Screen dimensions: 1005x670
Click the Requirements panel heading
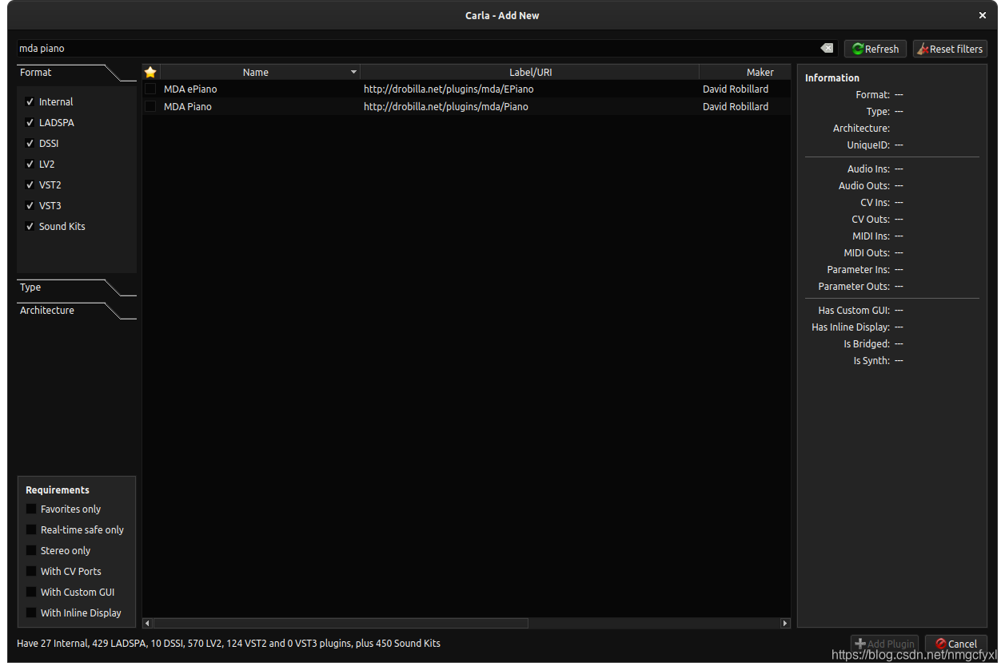(58, 490)
